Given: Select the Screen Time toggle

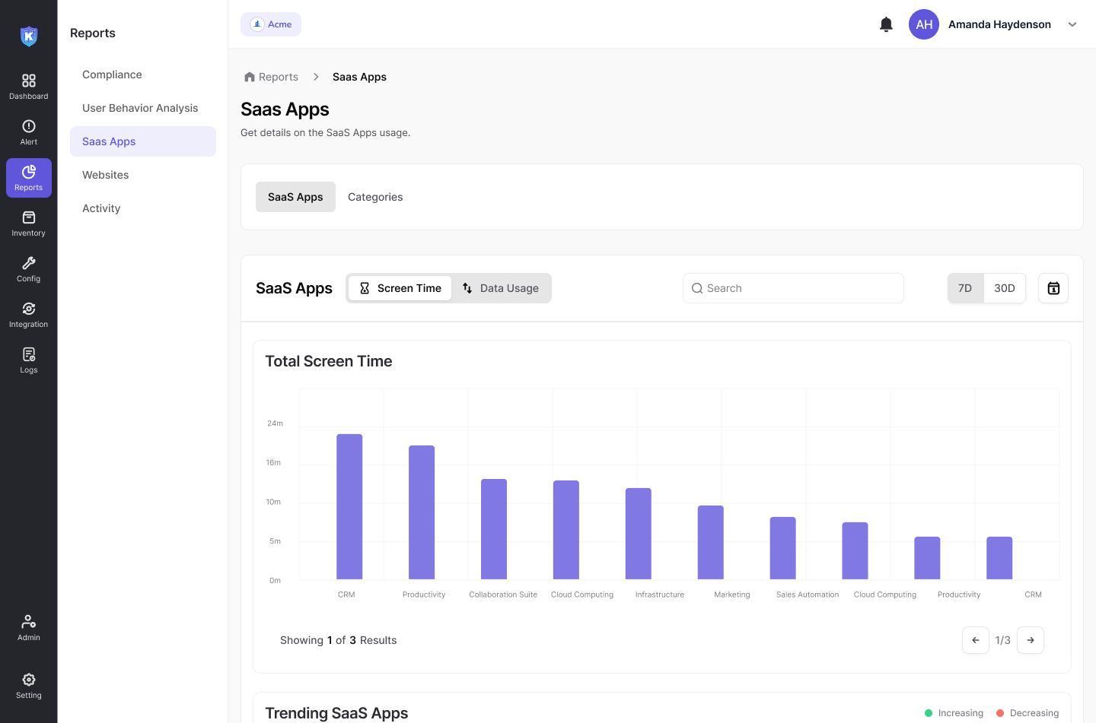Looking at the screenshot, I should coord(400,288).
